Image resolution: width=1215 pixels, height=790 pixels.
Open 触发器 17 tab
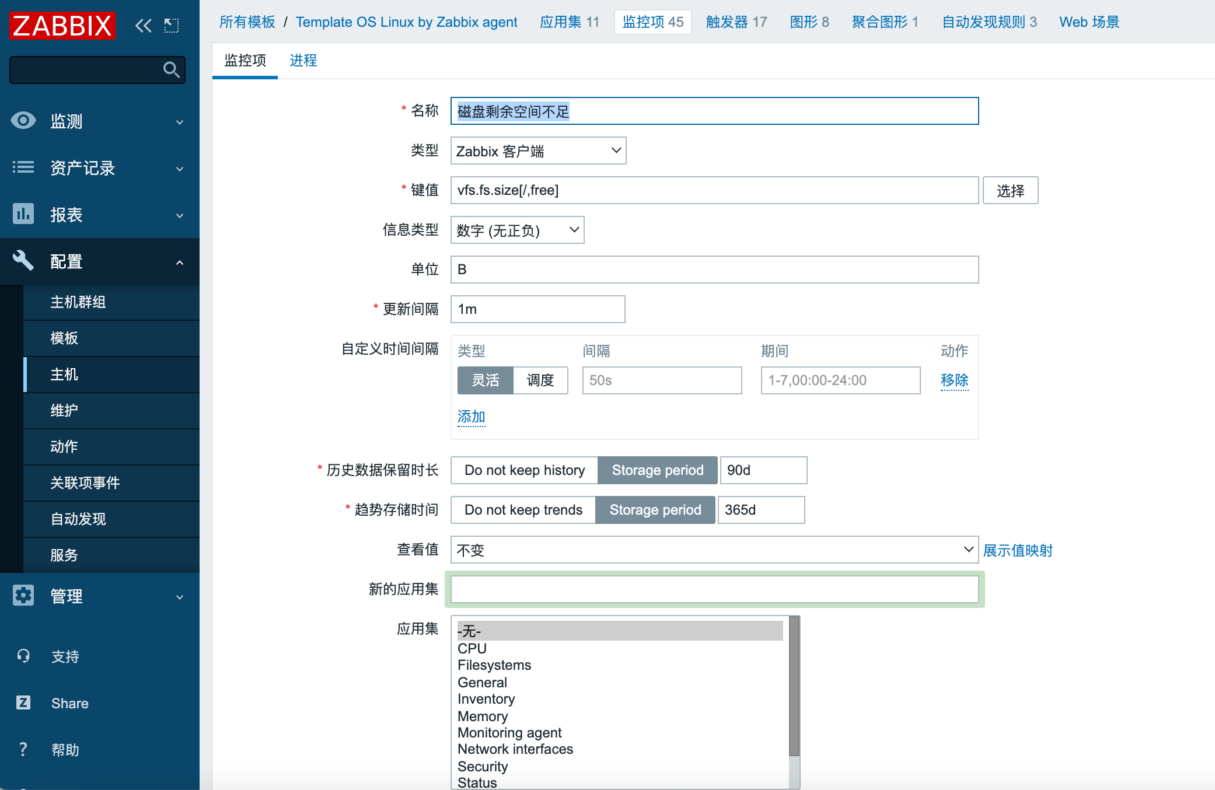[x=736, y=22]
